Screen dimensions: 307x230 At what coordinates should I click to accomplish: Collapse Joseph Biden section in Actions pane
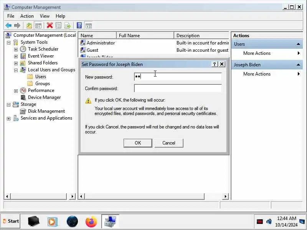click(x=298, y=64)
